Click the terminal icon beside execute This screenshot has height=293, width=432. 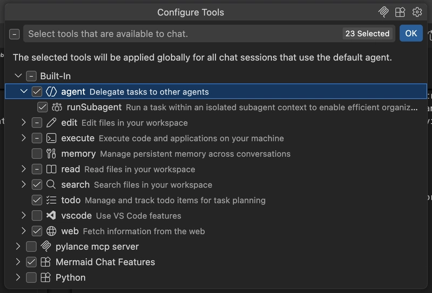pos(52,138)
